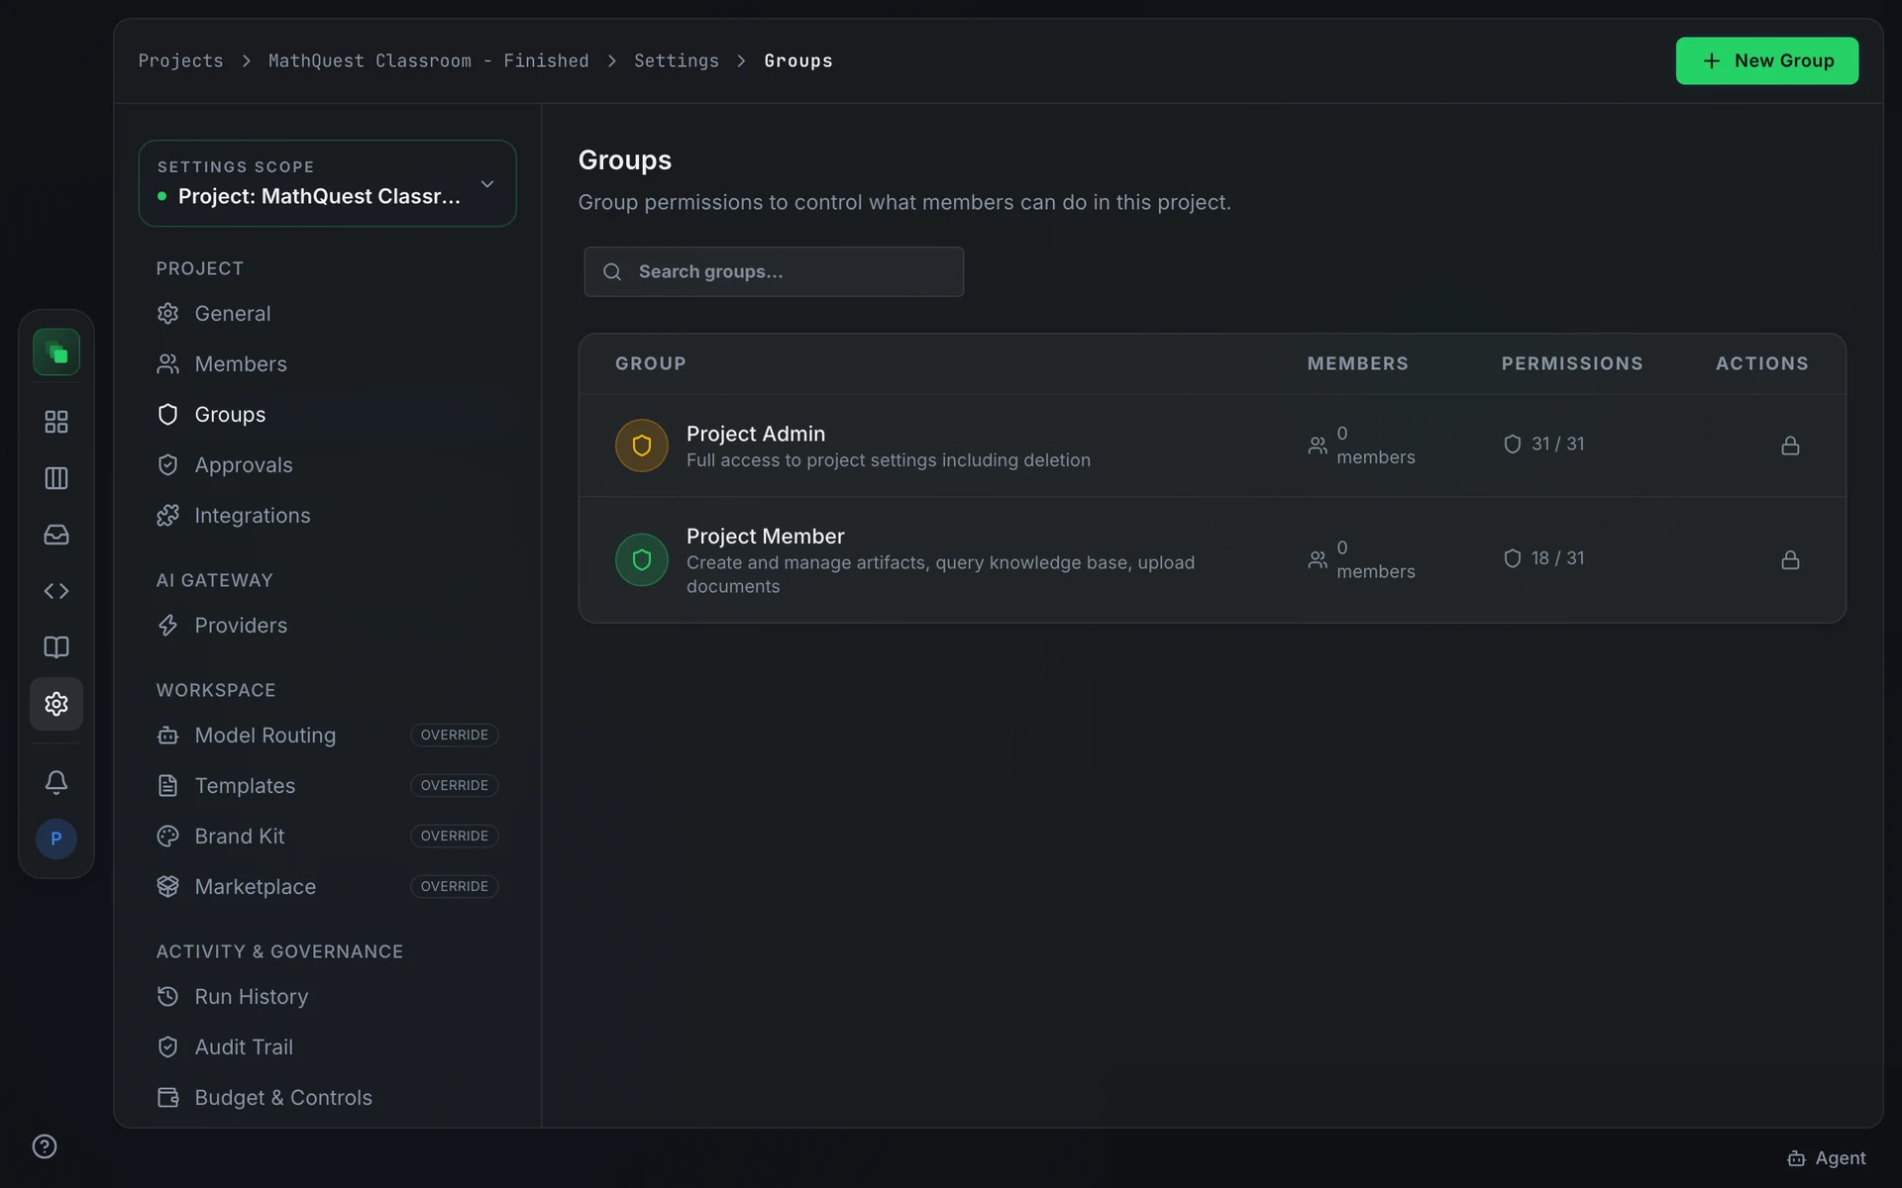Click Settings breadcrumb link
The width and height of the screenshot is (1902, 1188).
[677, 60]
